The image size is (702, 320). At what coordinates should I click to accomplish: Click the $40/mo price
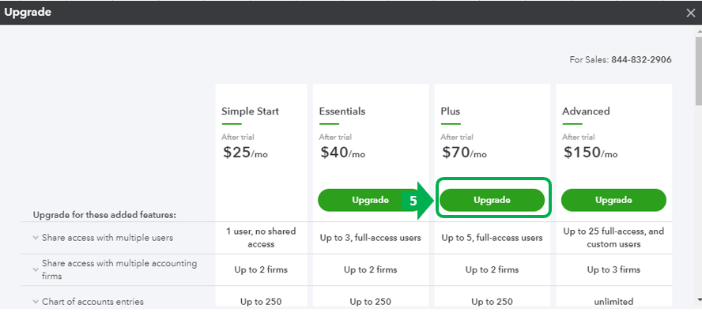[343, 152]
